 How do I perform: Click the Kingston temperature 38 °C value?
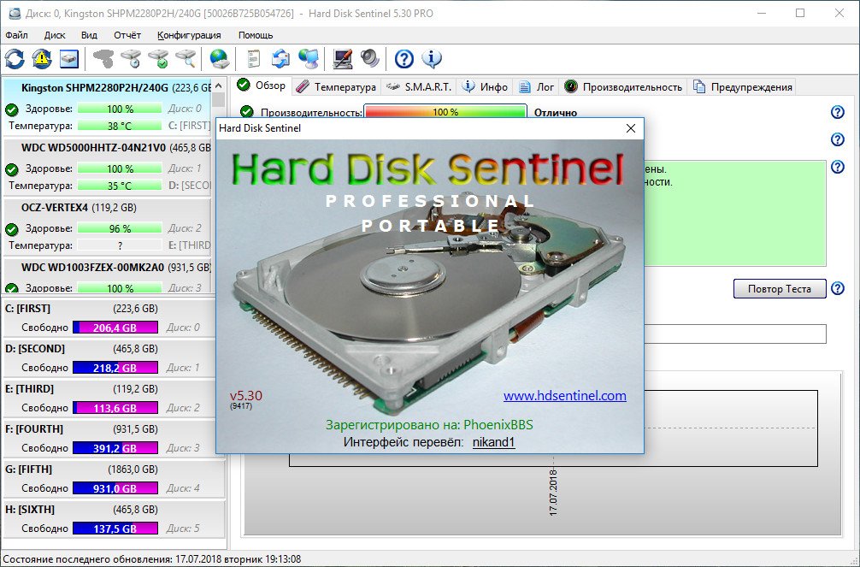(x=120, y=127)
